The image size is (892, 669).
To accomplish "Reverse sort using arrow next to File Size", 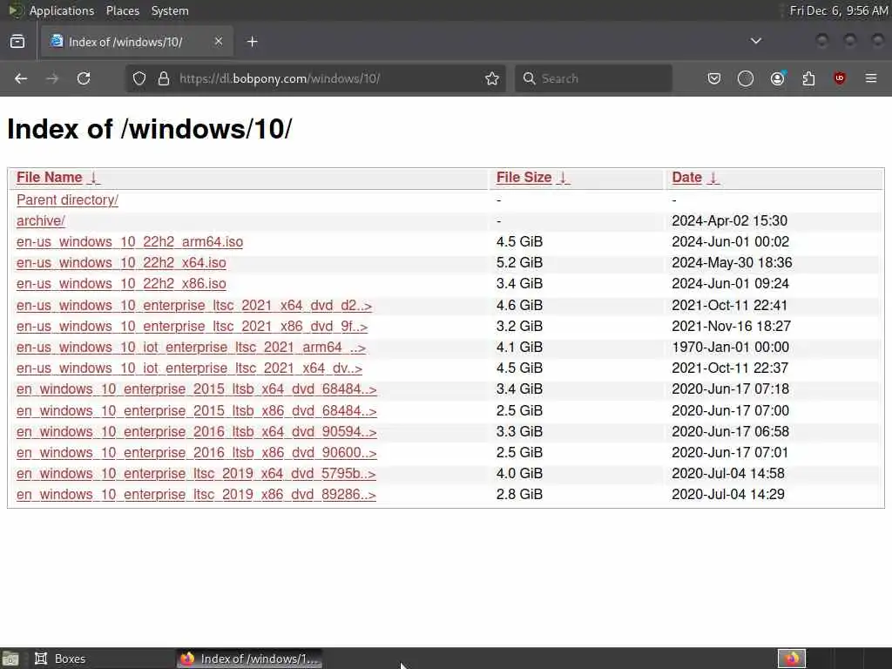I will 563,178.
